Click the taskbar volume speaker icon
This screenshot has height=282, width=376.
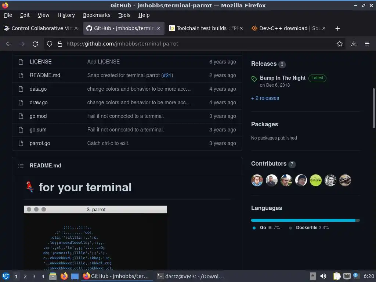323,276
